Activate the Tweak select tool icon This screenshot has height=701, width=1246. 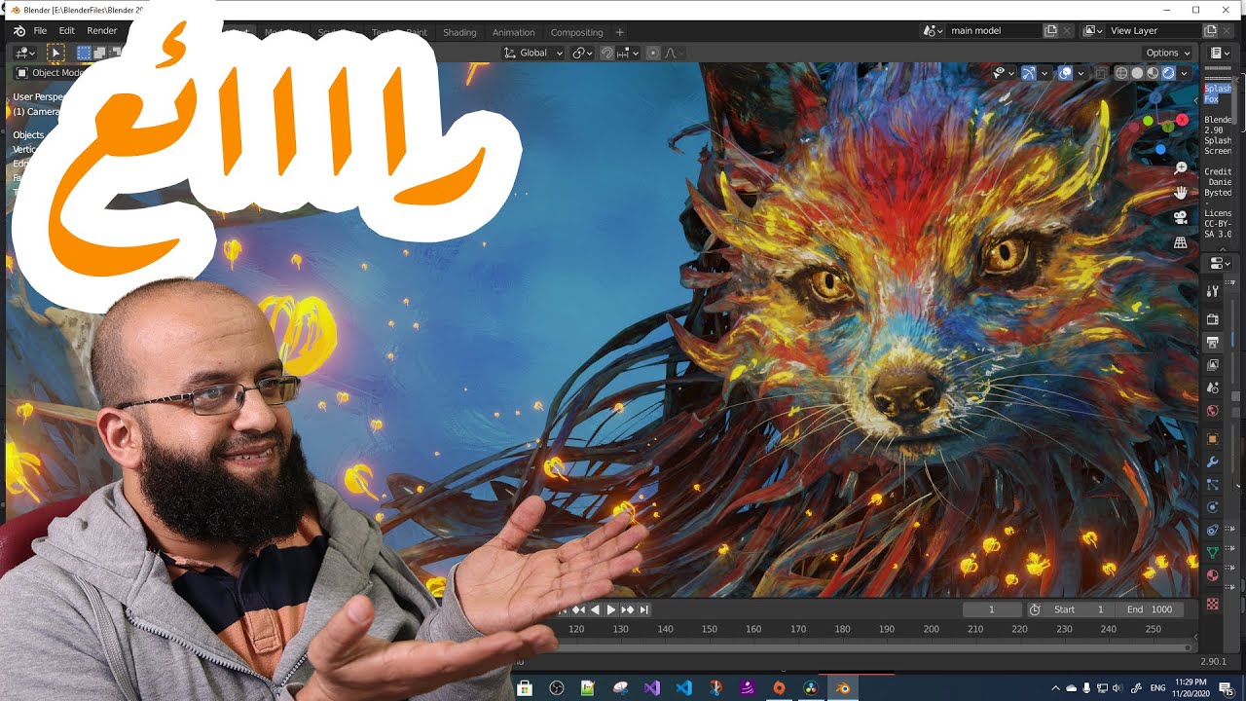55,53
